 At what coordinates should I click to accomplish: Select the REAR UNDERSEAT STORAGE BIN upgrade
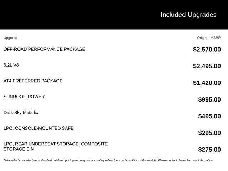point(55,146)
